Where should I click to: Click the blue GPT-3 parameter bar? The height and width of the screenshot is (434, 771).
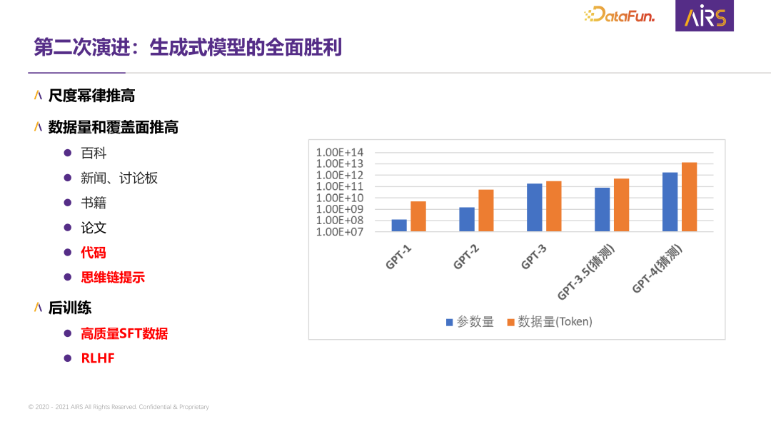tap(535, 208)
